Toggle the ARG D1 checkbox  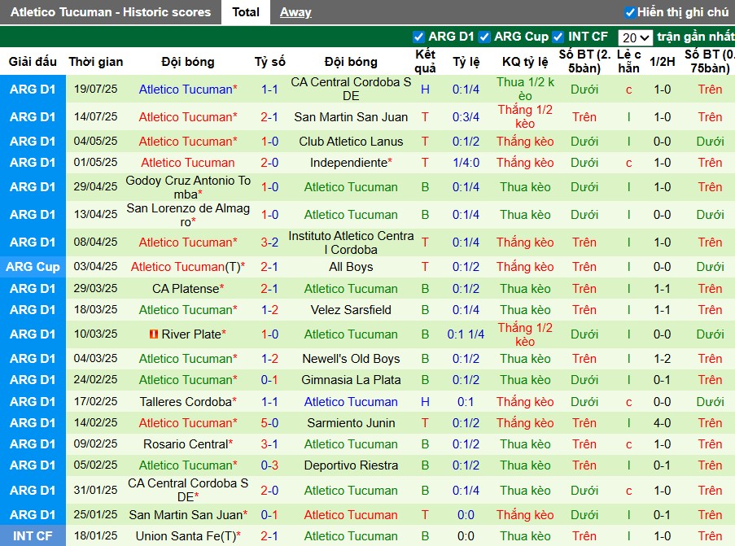(x=418, y=37)
